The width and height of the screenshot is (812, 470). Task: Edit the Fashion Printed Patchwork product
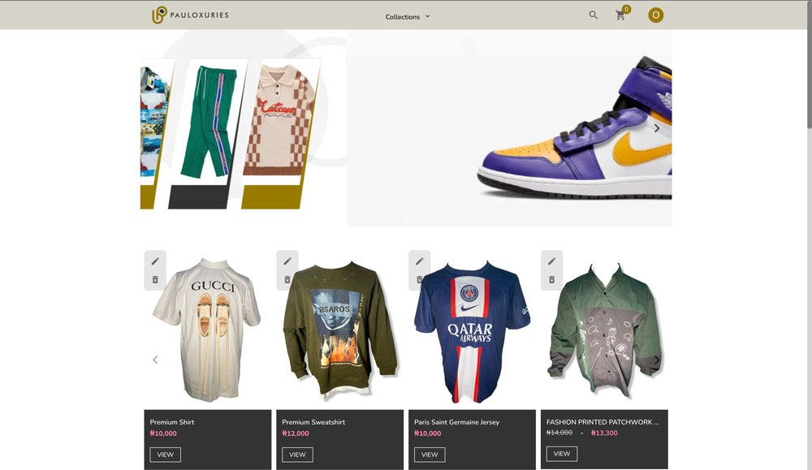pyautogui.click(x=551, y=261)
